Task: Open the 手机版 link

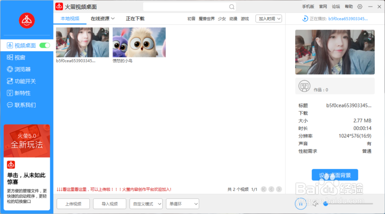Action: pyautogui.click(x=308, y=7)
